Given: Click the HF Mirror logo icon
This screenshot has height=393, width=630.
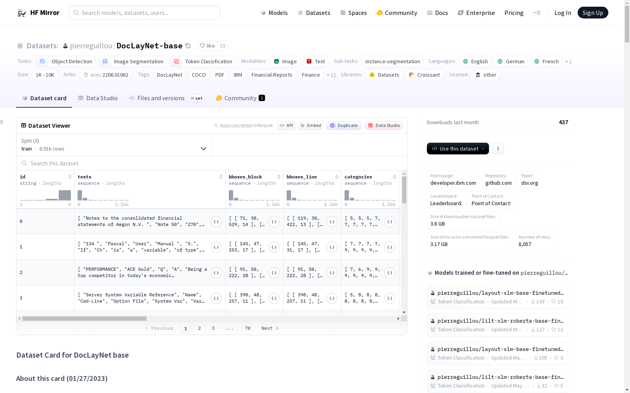Looking at the screenshot, I should point(22,13).
